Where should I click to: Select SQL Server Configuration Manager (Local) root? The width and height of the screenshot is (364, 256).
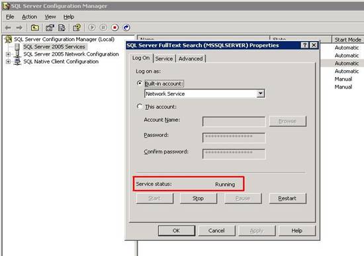64,39
